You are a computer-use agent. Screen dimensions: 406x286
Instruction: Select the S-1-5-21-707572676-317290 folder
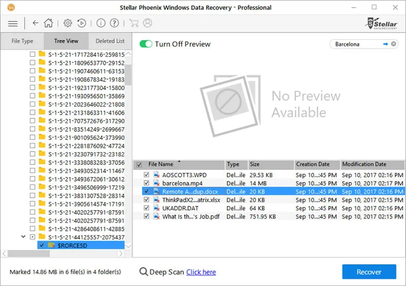(x=86, y=121)
